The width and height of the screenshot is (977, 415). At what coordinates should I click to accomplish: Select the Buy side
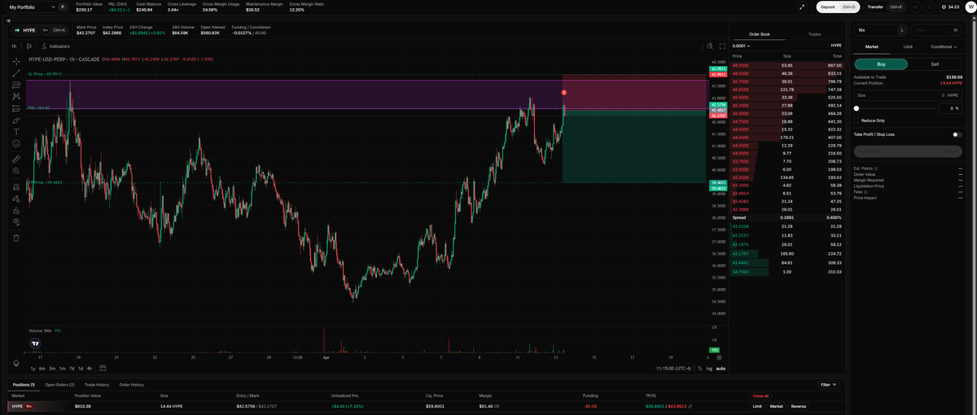point(881,63)
